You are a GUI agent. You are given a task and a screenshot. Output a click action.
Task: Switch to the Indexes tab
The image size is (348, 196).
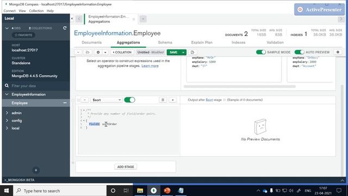(238, 42)
